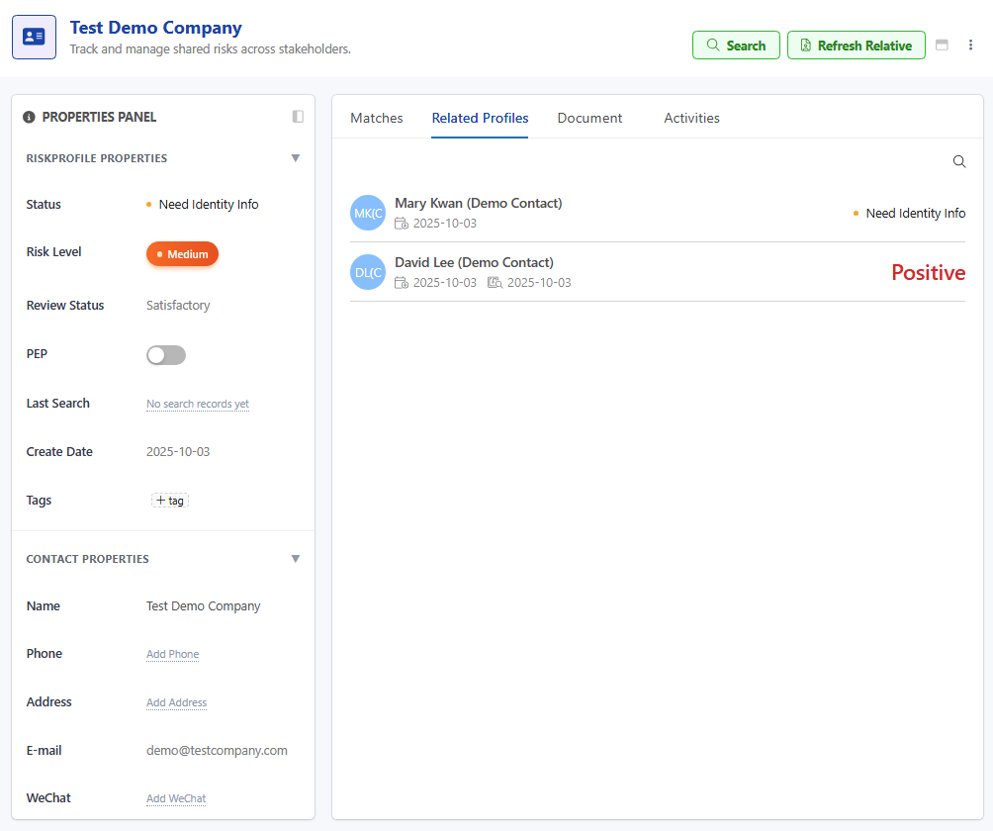The width and height of the screenshot is (993, 831).
Task: Switch to the Matches tab
Action: pyautogui.click(x=376, y=118)
